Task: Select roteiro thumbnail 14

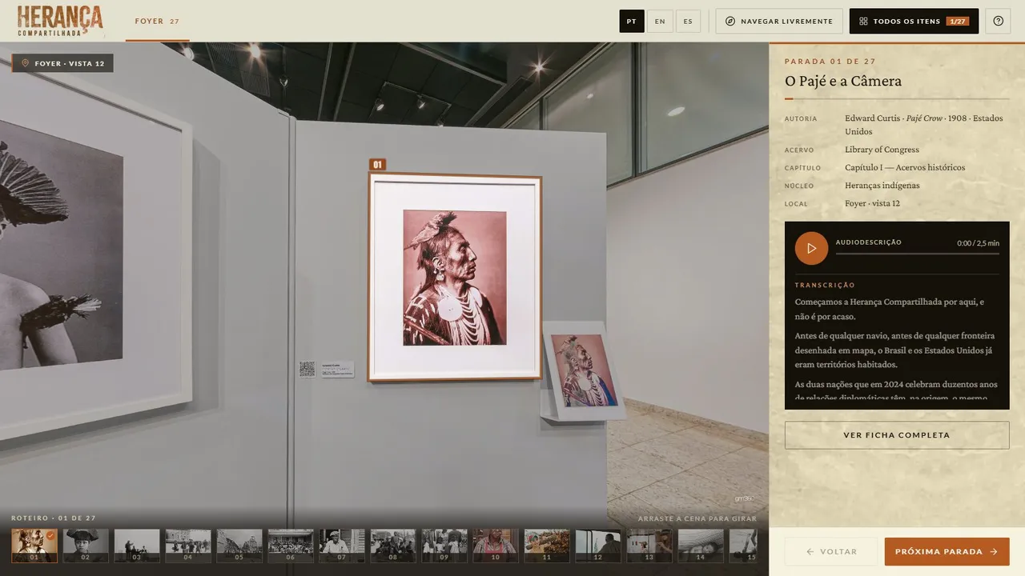Action: 701,546
